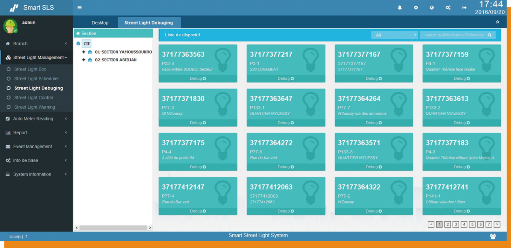Screen dimensions: 511x248
Task: Click Debug on card 37177377183
Action: coord(462,167)
